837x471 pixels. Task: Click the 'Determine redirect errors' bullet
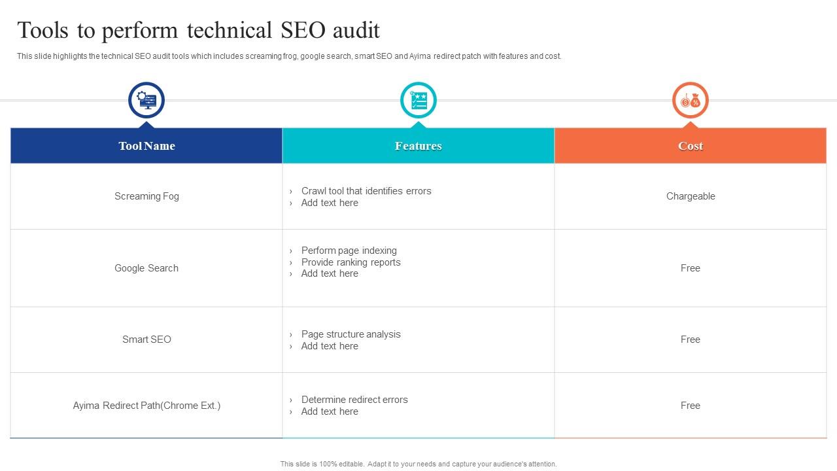point(354,400)
